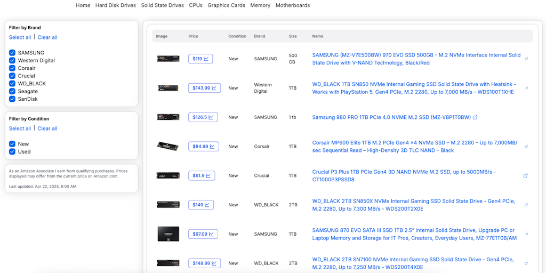Toggle the Seagate brand checkbox
The width and height of the screenshot is (546, 273).
point(12,91)
